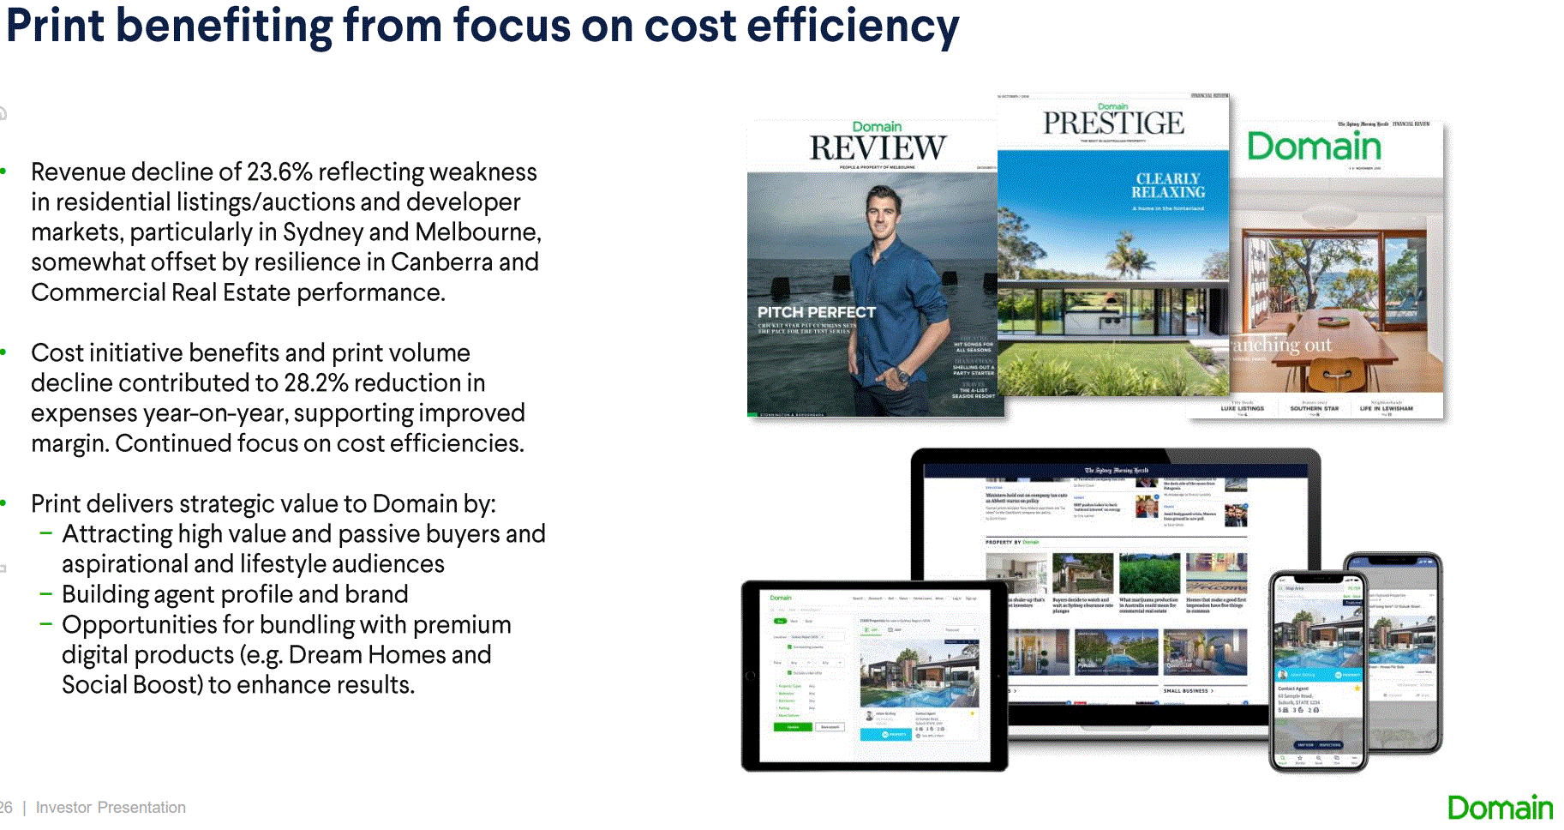Open the Domain Review magazine cover

point(872,268)
